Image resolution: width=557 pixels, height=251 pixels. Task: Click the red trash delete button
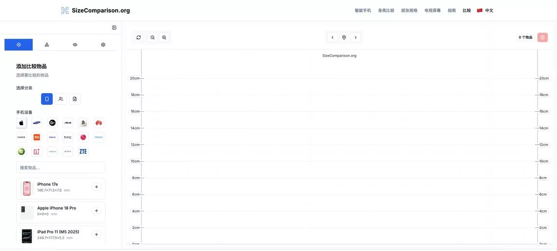coord(542,37)
